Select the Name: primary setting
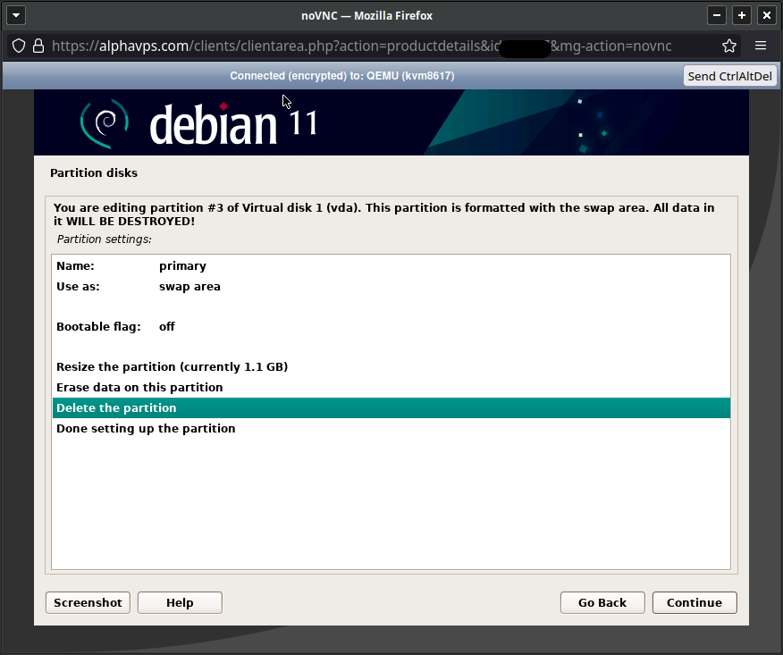Viewport: 783px width, 655px height. pyautogui.click(x=391, y=266)
